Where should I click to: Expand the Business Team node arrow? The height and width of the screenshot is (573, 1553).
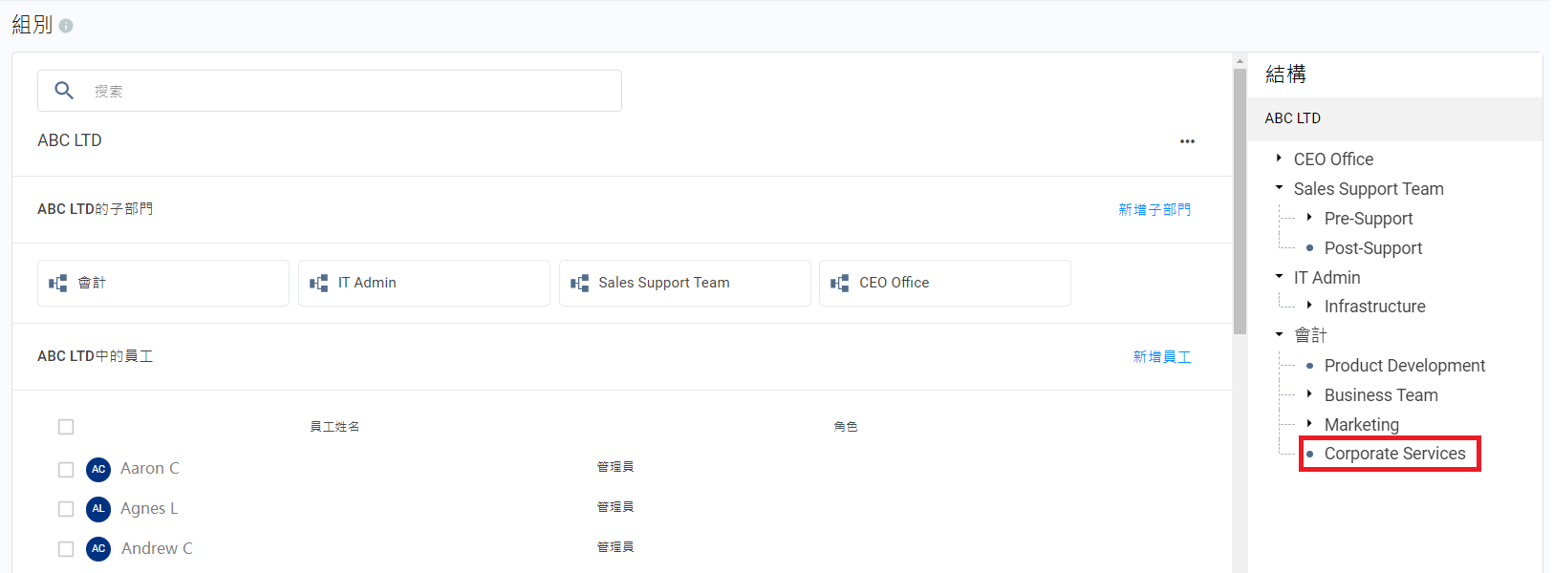1309,393
